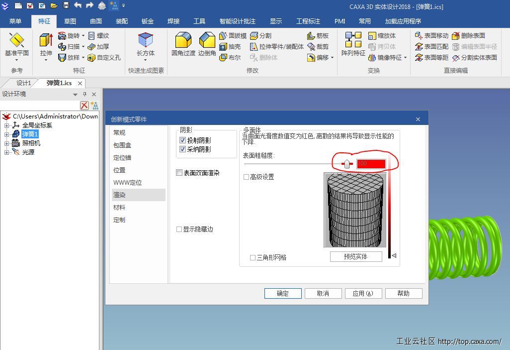Image resolution: width=510 pixels, height=350 pixels.
Task: Click the 取消 button
Action: (323, 293)
